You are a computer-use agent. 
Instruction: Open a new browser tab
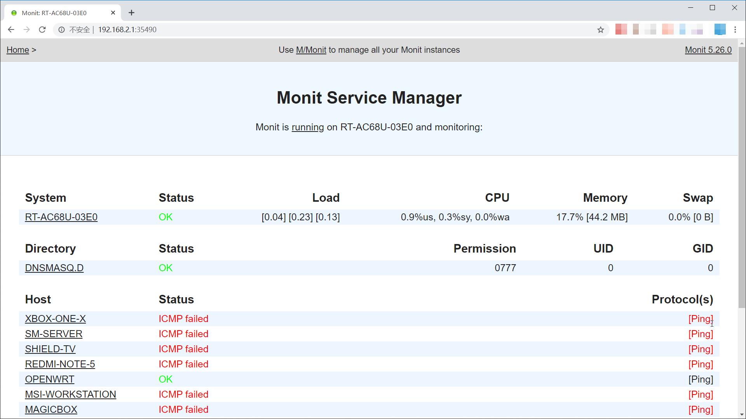(131, 13)
